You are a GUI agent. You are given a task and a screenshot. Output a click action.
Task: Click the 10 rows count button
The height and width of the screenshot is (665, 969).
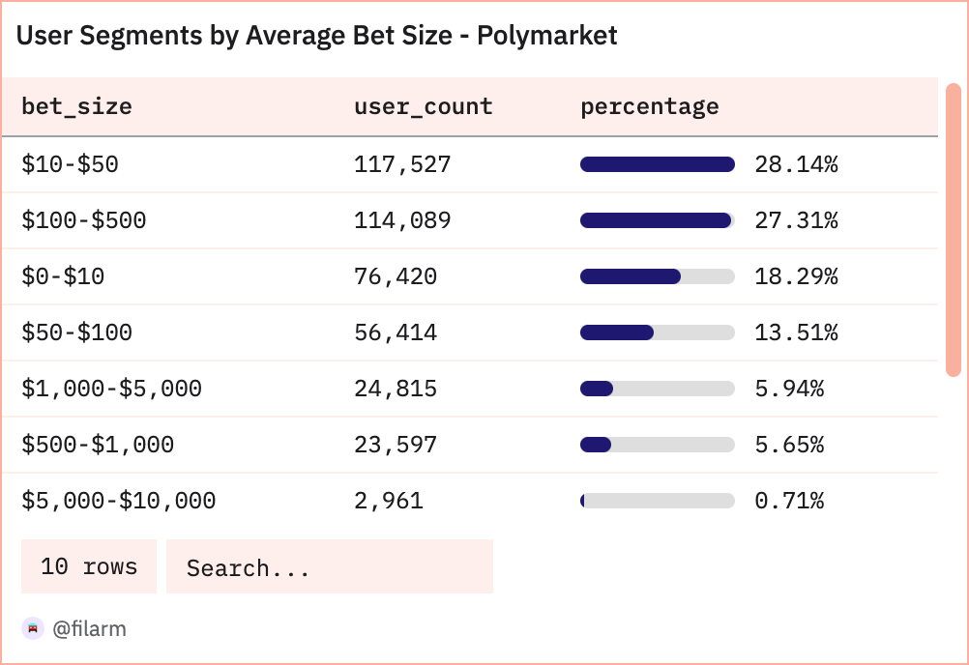pyautogui.click(x=89, y=566)
